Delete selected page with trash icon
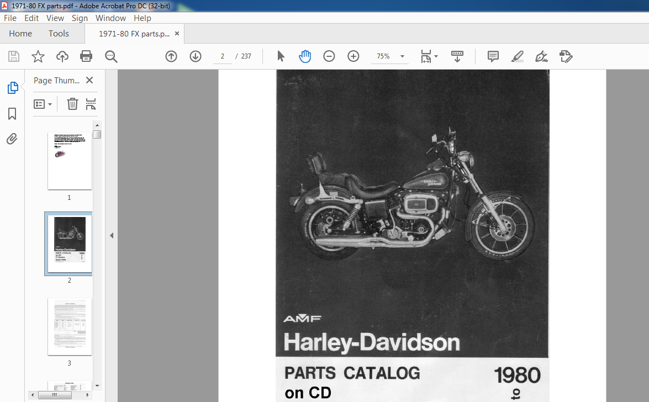 pos(72,104)
